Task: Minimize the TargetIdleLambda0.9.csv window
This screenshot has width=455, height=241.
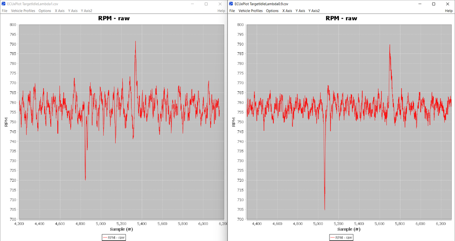Action: click(x=420, y=4)
